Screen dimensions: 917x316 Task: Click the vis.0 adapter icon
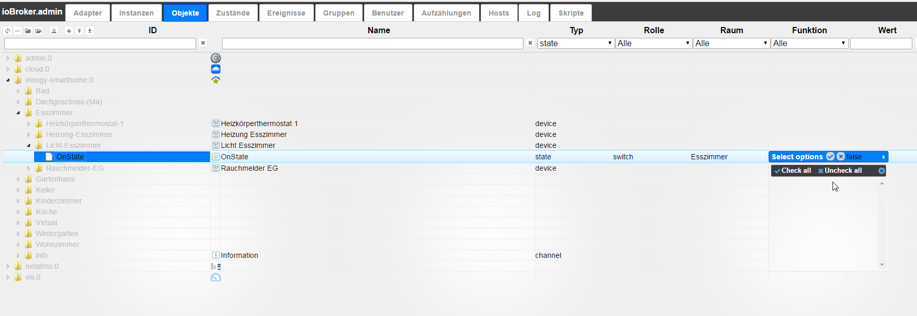tap(216, 277)
